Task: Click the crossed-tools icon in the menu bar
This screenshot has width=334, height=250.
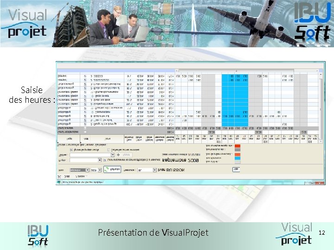Action: [59, 176]
